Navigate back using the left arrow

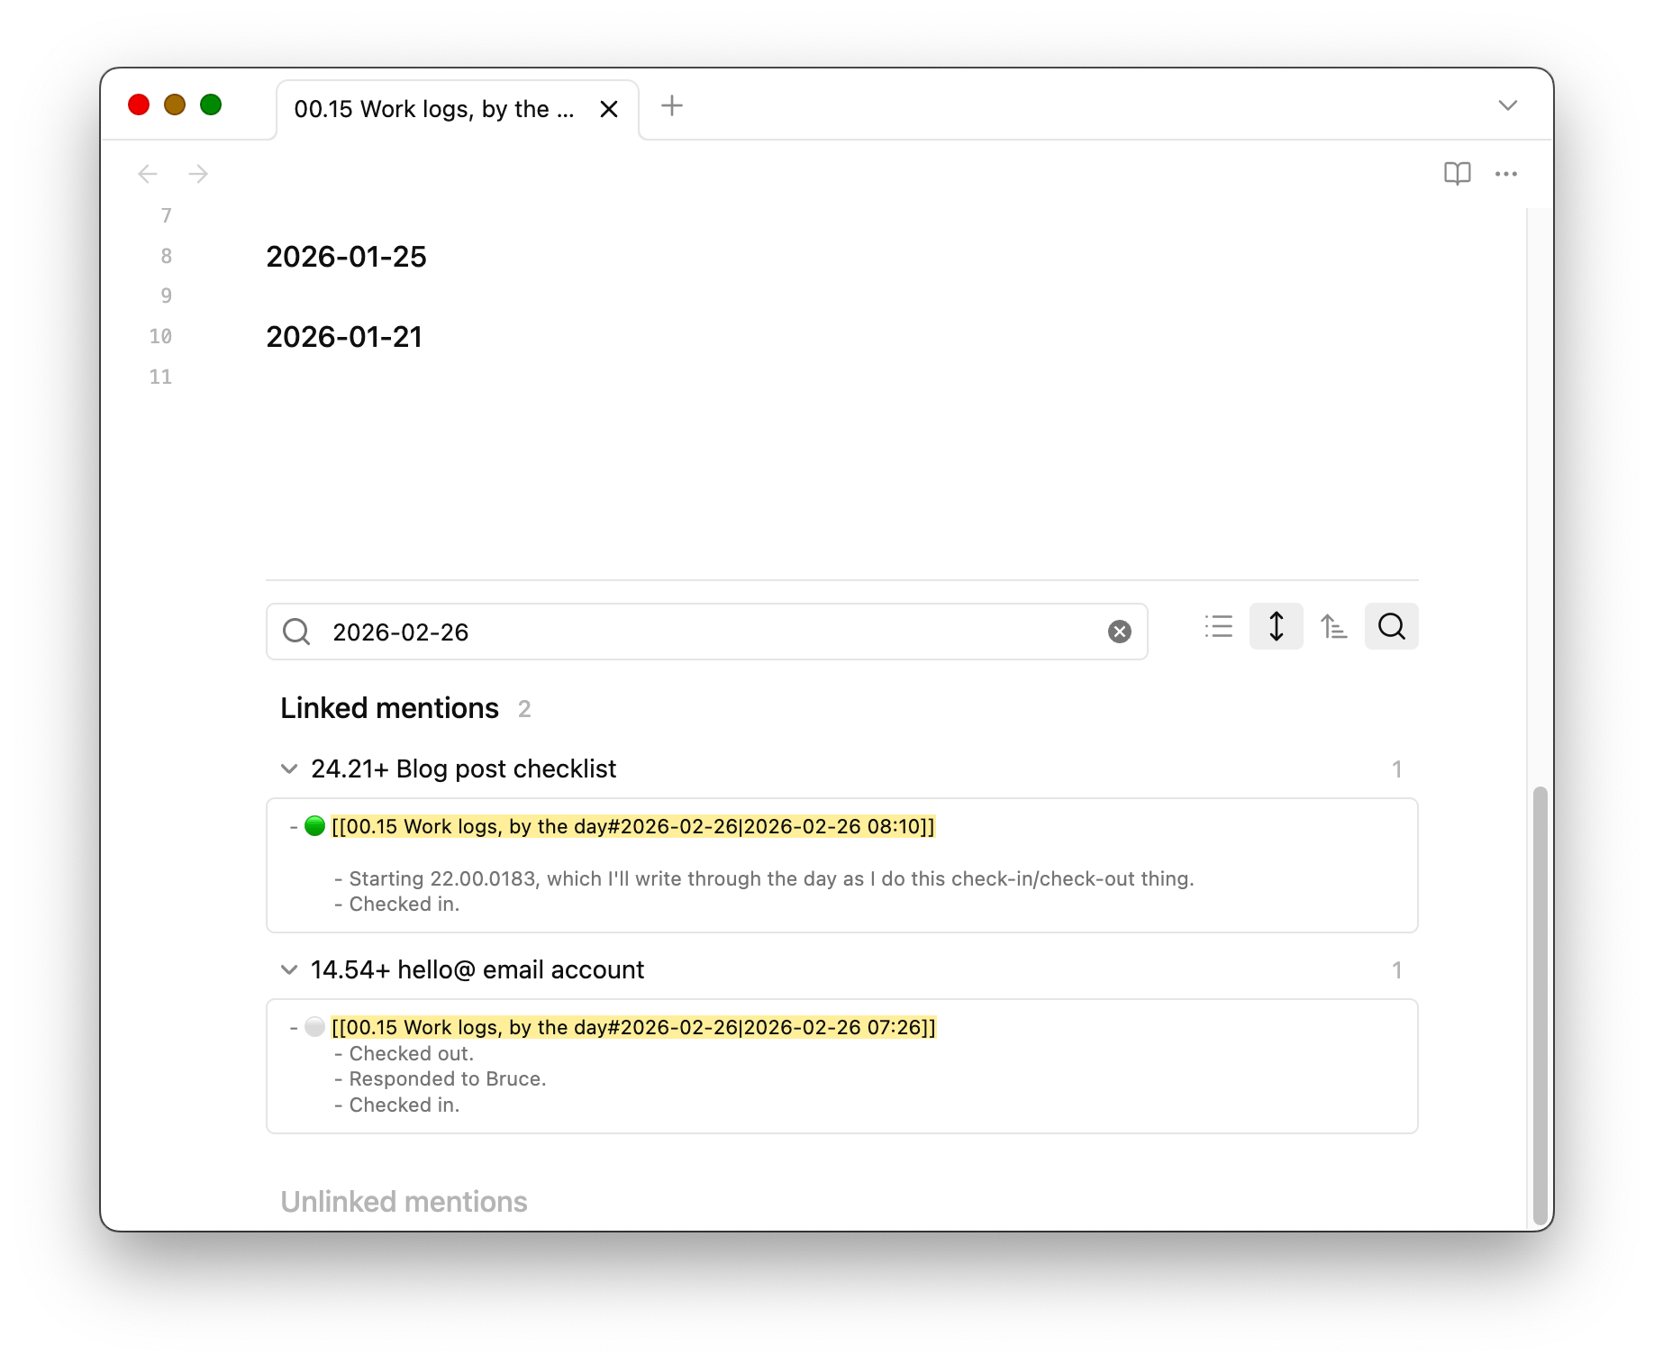[148, 173]
